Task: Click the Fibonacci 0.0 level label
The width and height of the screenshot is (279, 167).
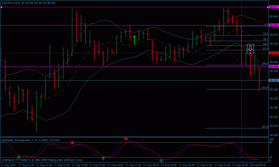Action: pos(266,24)
